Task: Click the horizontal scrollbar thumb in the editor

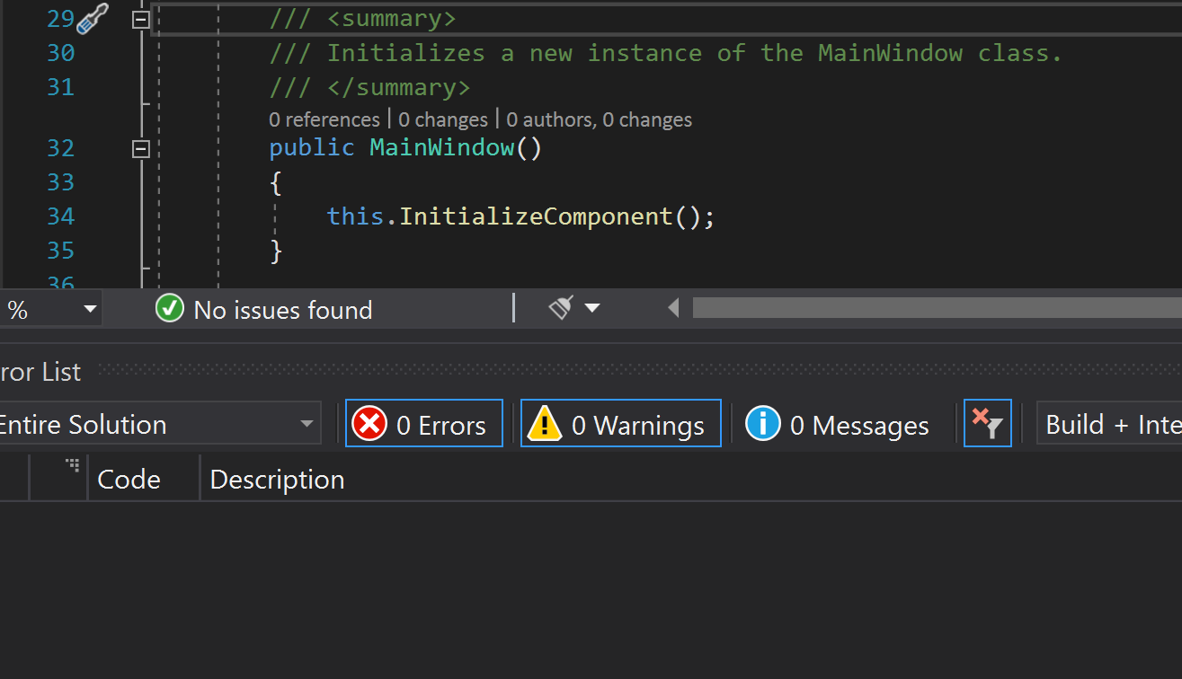Action: point(935,308)
